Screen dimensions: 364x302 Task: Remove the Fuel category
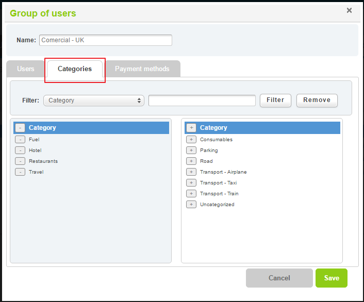(x=20, y=140)
